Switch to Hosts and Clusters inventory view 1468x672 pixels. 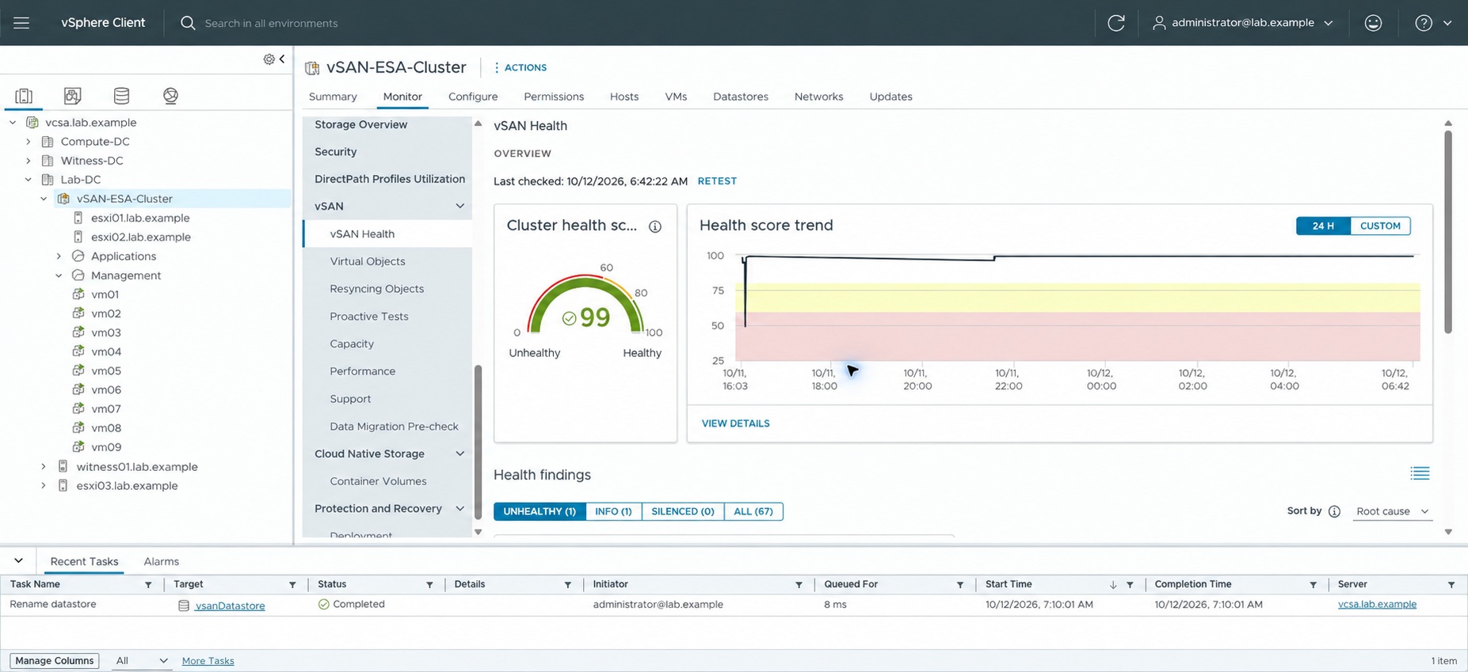point(24,96)
